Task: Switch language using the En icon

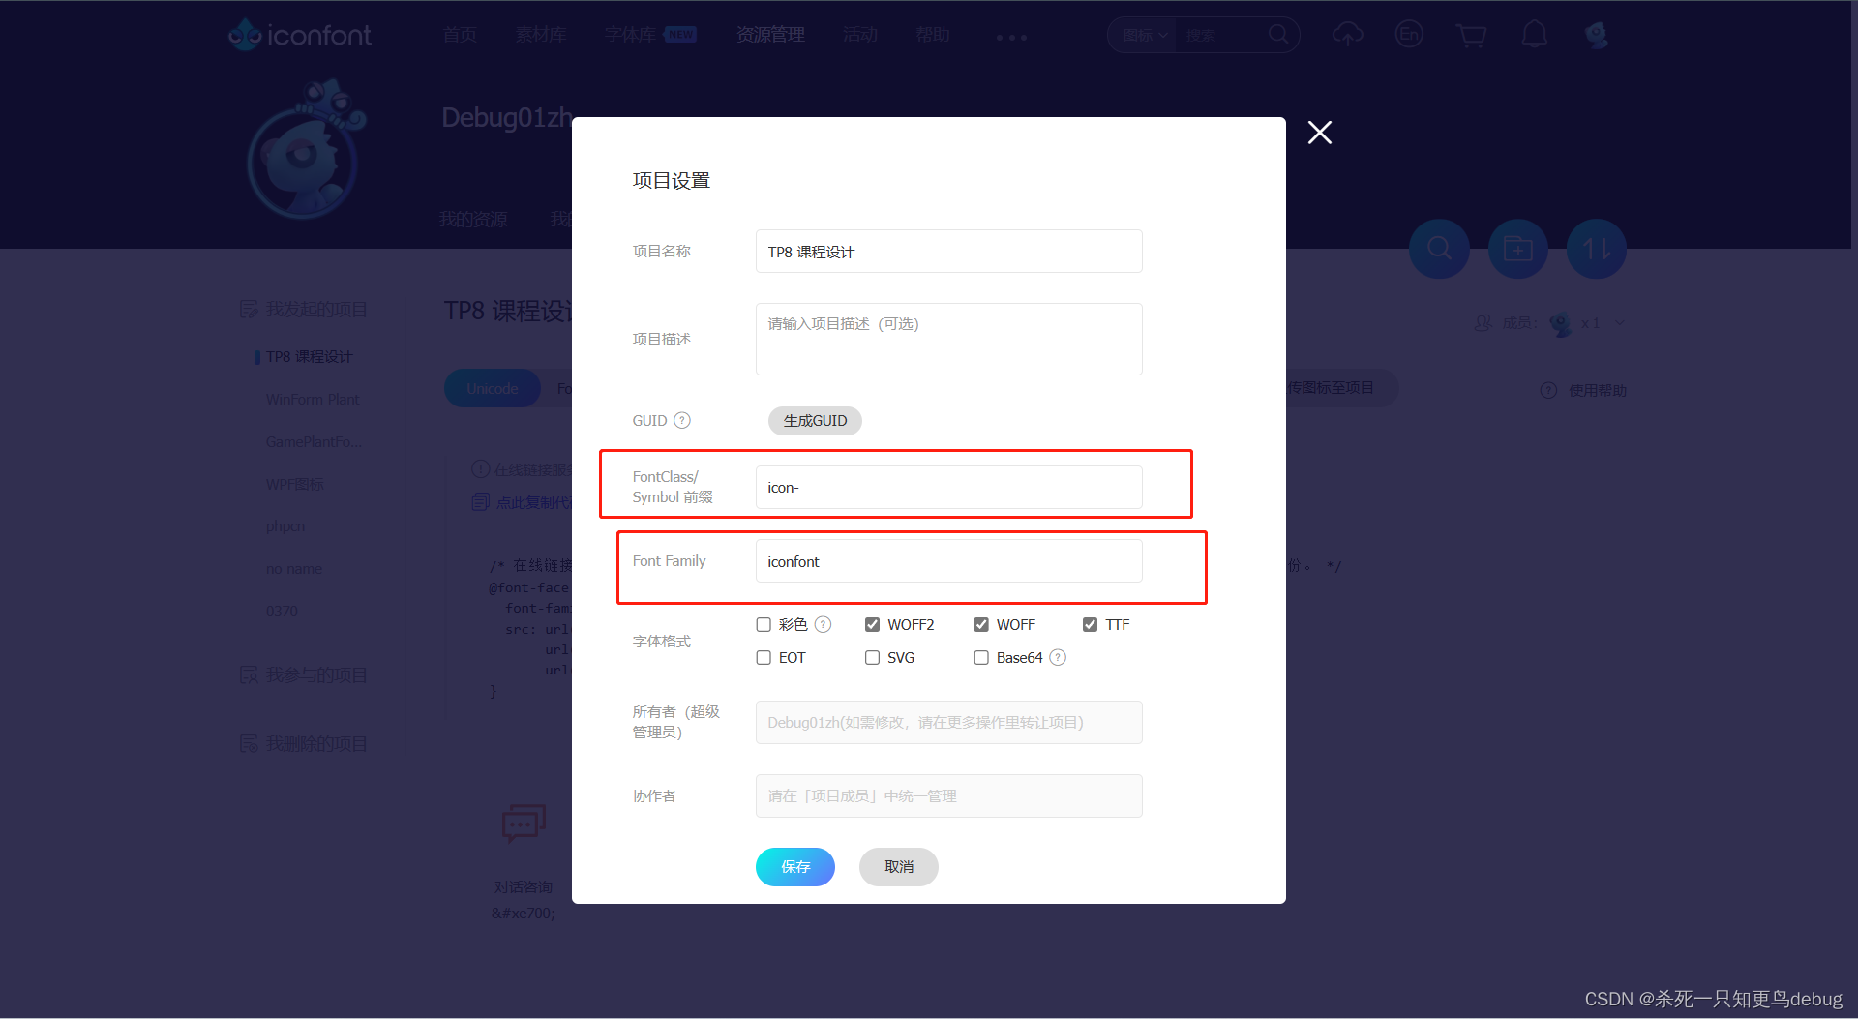Action: click(x=1409, y=34)
